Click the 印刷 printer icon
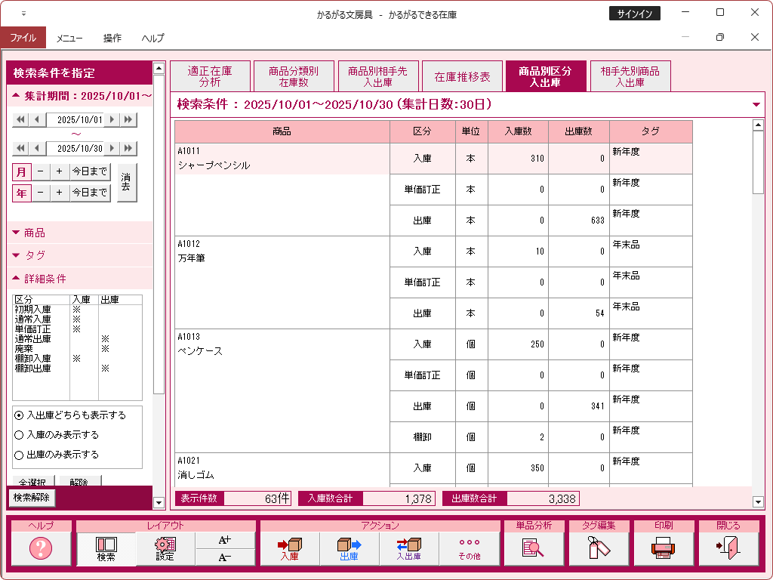 (x=664, y=548)
